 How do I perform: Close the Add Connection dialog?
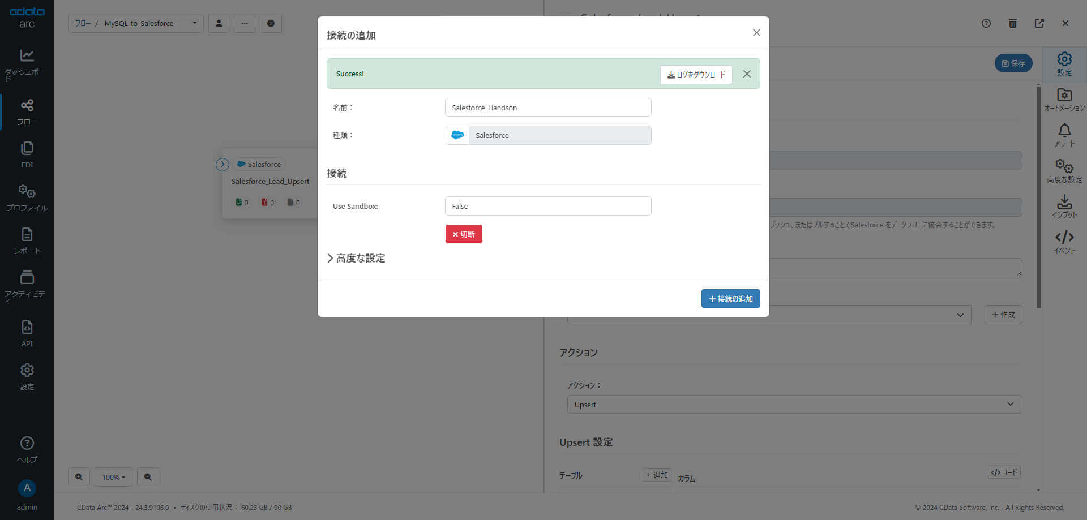coord(756,33)
